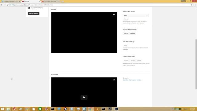This screenshot has height=111, width=197.
Task: Open File Explorer from the taskbar
Action: tap(8, 109)
